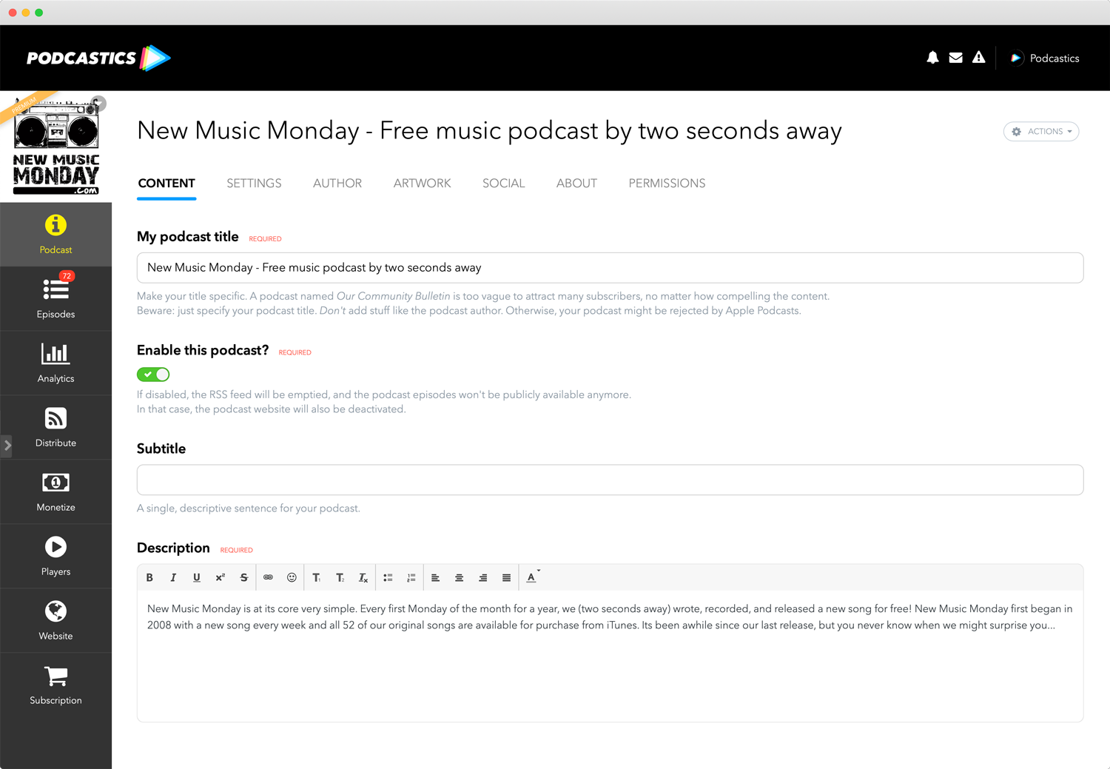
Task: Insert an emoji in the description
Action: [x=292, y=578]
